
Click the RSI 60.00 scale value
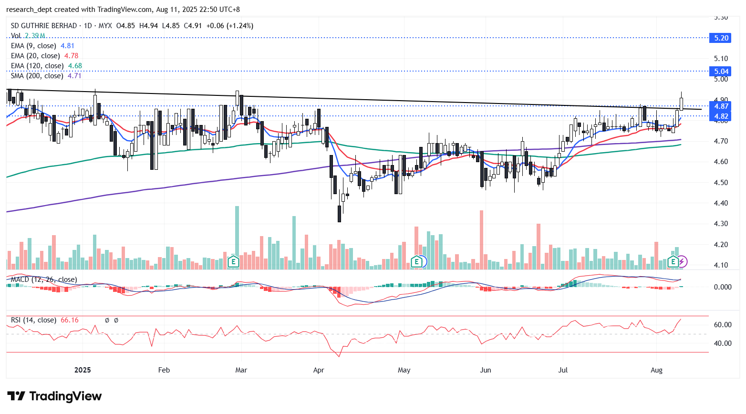point(722,325)
